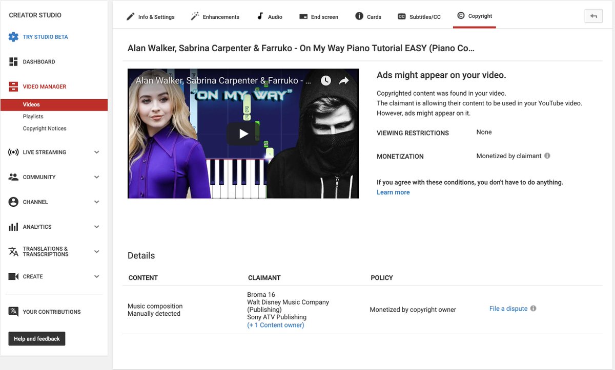Click the Monetized by copyright owner text
The image size is (615, 370).
[413, 310]
